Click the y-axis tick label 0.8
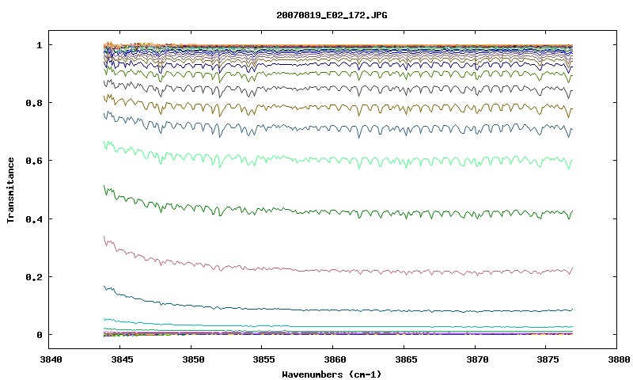 [x=34, y=103]
